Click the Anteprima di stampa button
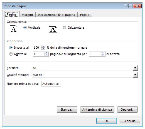The image size is (145, 129). tap(97, 110)
